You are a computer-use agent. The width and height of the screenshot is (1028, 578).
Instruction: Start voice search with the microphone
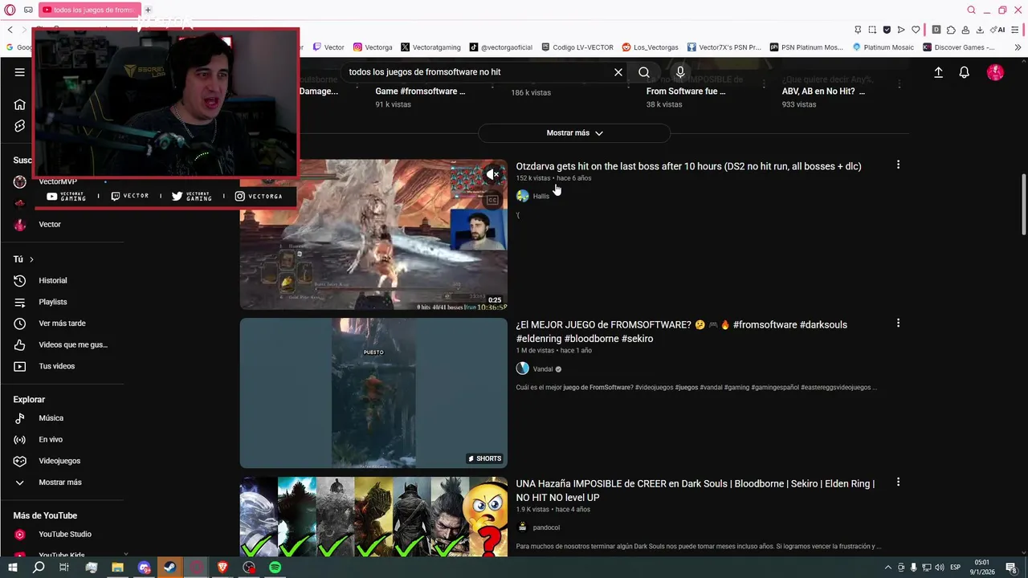pos(680,72)
